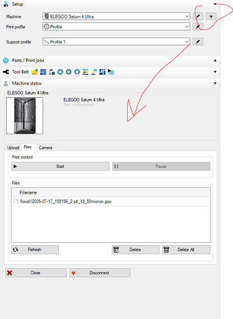Switch to the Camera tab
Image resolution: width=233 pixels, height=319 pixels.
(45, 148)
